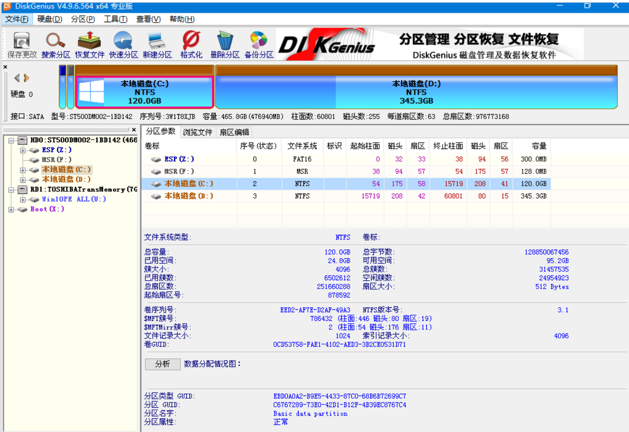629x432 pixels.
Task: Start the 快速分区 quick partition tool
Action: [x=123, y=44]
